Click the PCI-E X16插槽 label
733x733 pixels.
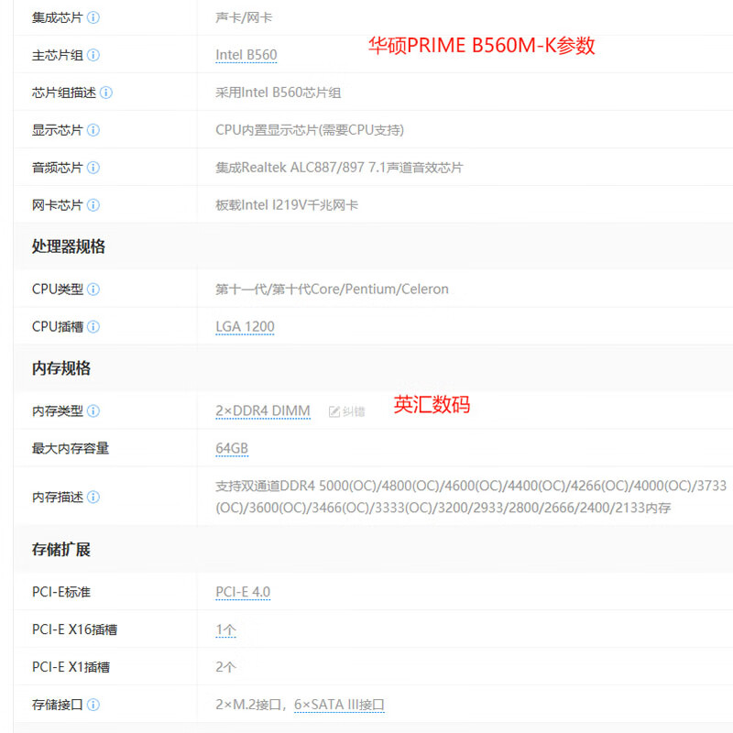(x=75, y=629)
